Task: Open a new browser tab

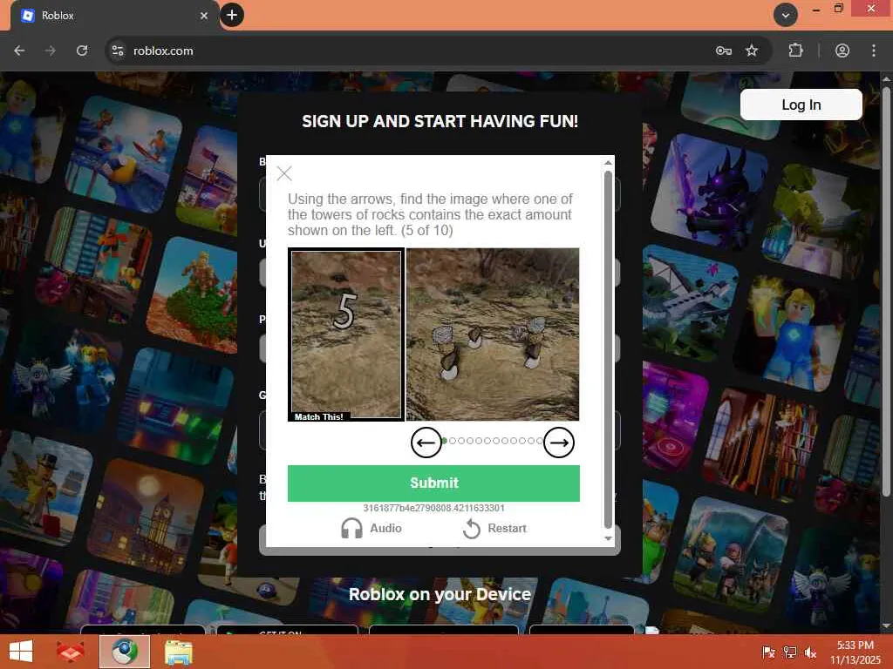Action: coord(232,16)
